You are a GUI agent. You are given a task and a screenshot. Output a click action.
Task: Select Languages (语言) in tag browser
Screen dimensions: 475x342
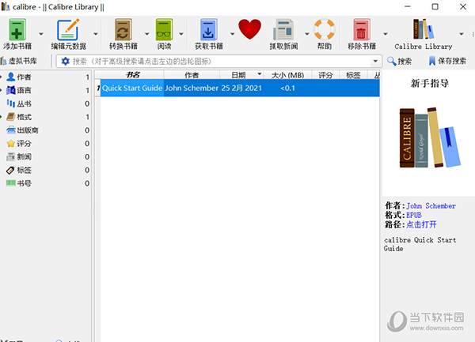(x=46, y=90)
